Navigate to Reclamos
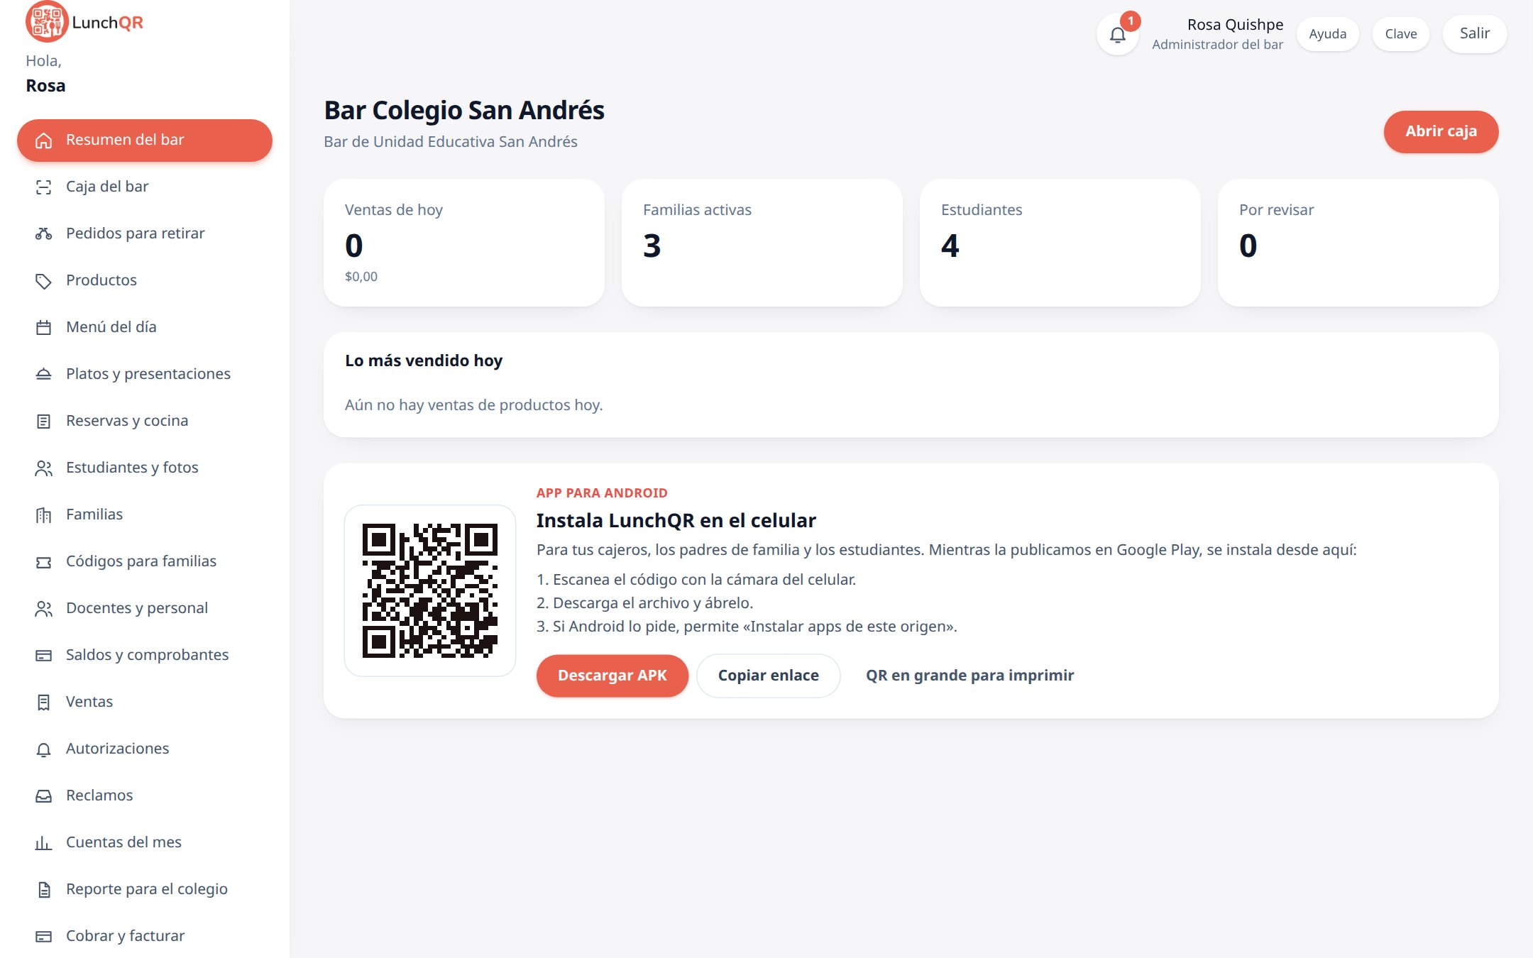The image size is (1533, 958). (x=145, y=795)
